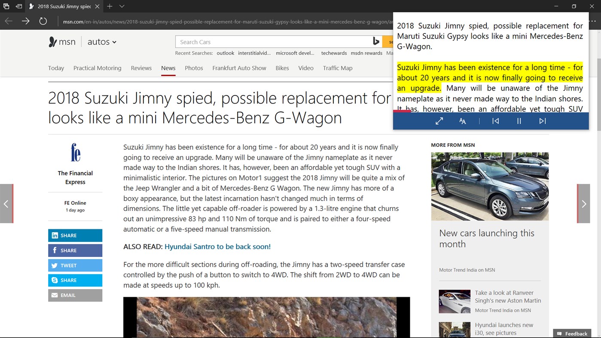
Task: Click the msn logo
Action: 62,42
